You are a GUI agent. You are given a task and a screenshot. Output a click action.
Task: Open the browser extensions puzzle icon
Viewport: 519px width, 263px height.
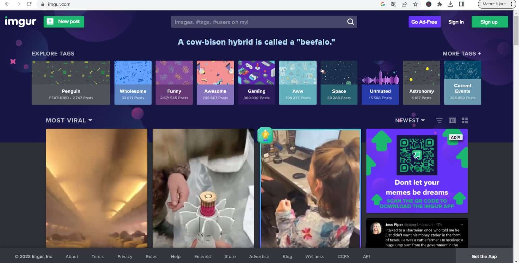(439, 4)
